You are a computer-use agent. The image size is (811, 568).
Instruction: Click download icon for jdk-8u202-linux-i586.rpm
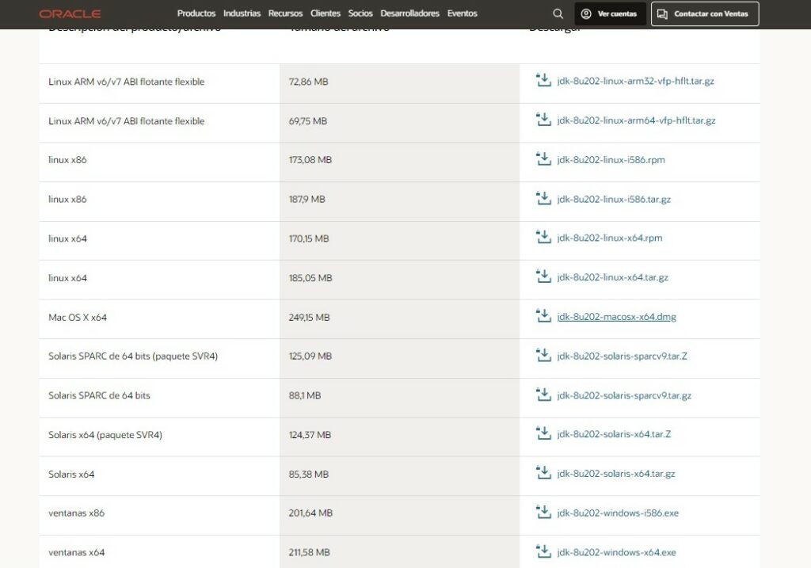[x=543, y=158]
